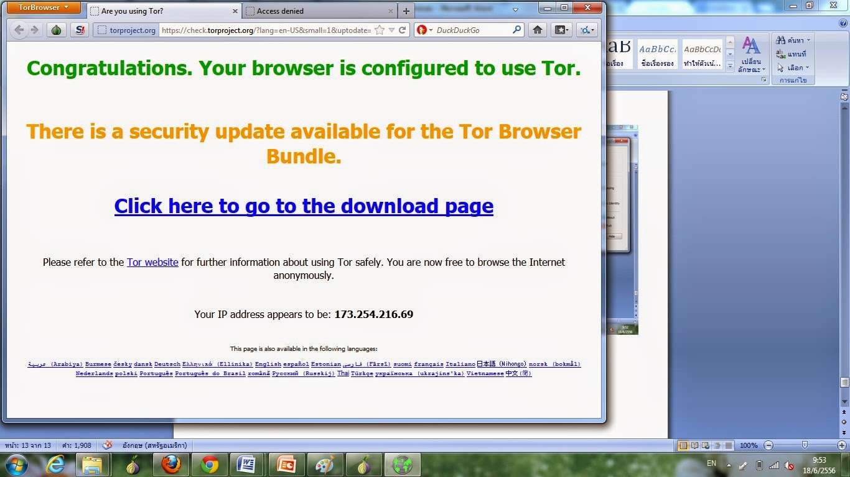
Task: Switch to 'Are you using Tor?' tab
Action: (x=164, y=11)
